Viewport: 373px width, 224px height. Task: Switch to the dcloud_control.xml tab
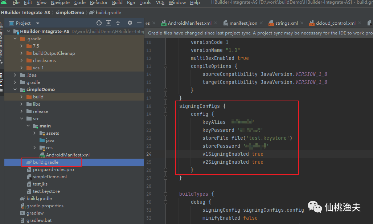(335, 23)
